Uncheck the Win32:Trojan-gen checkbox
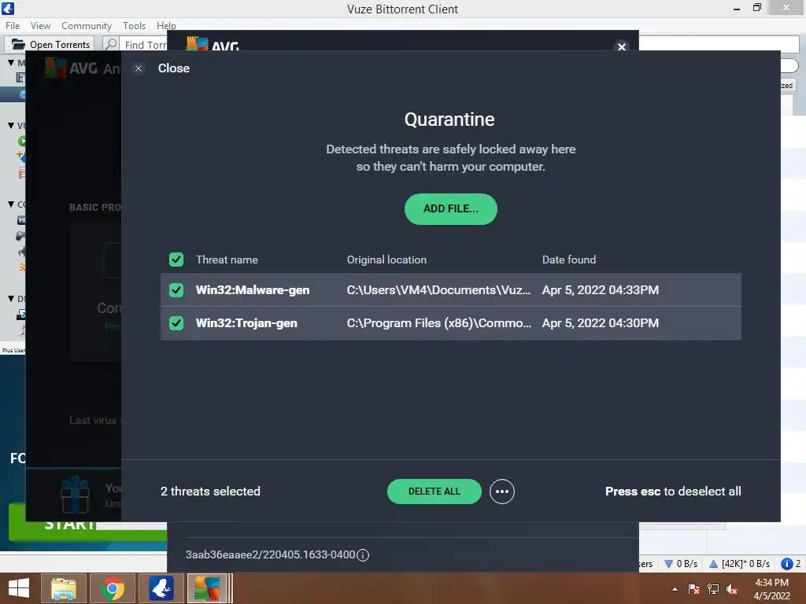Image resolution: width=806 pixels, height=604 pixels. (176, 323)
